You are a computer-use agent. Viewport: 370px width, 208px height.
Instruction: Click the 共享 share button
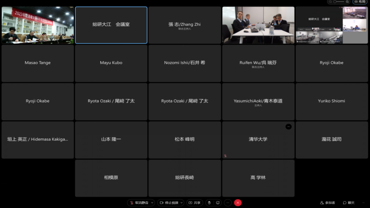[195, 203]
